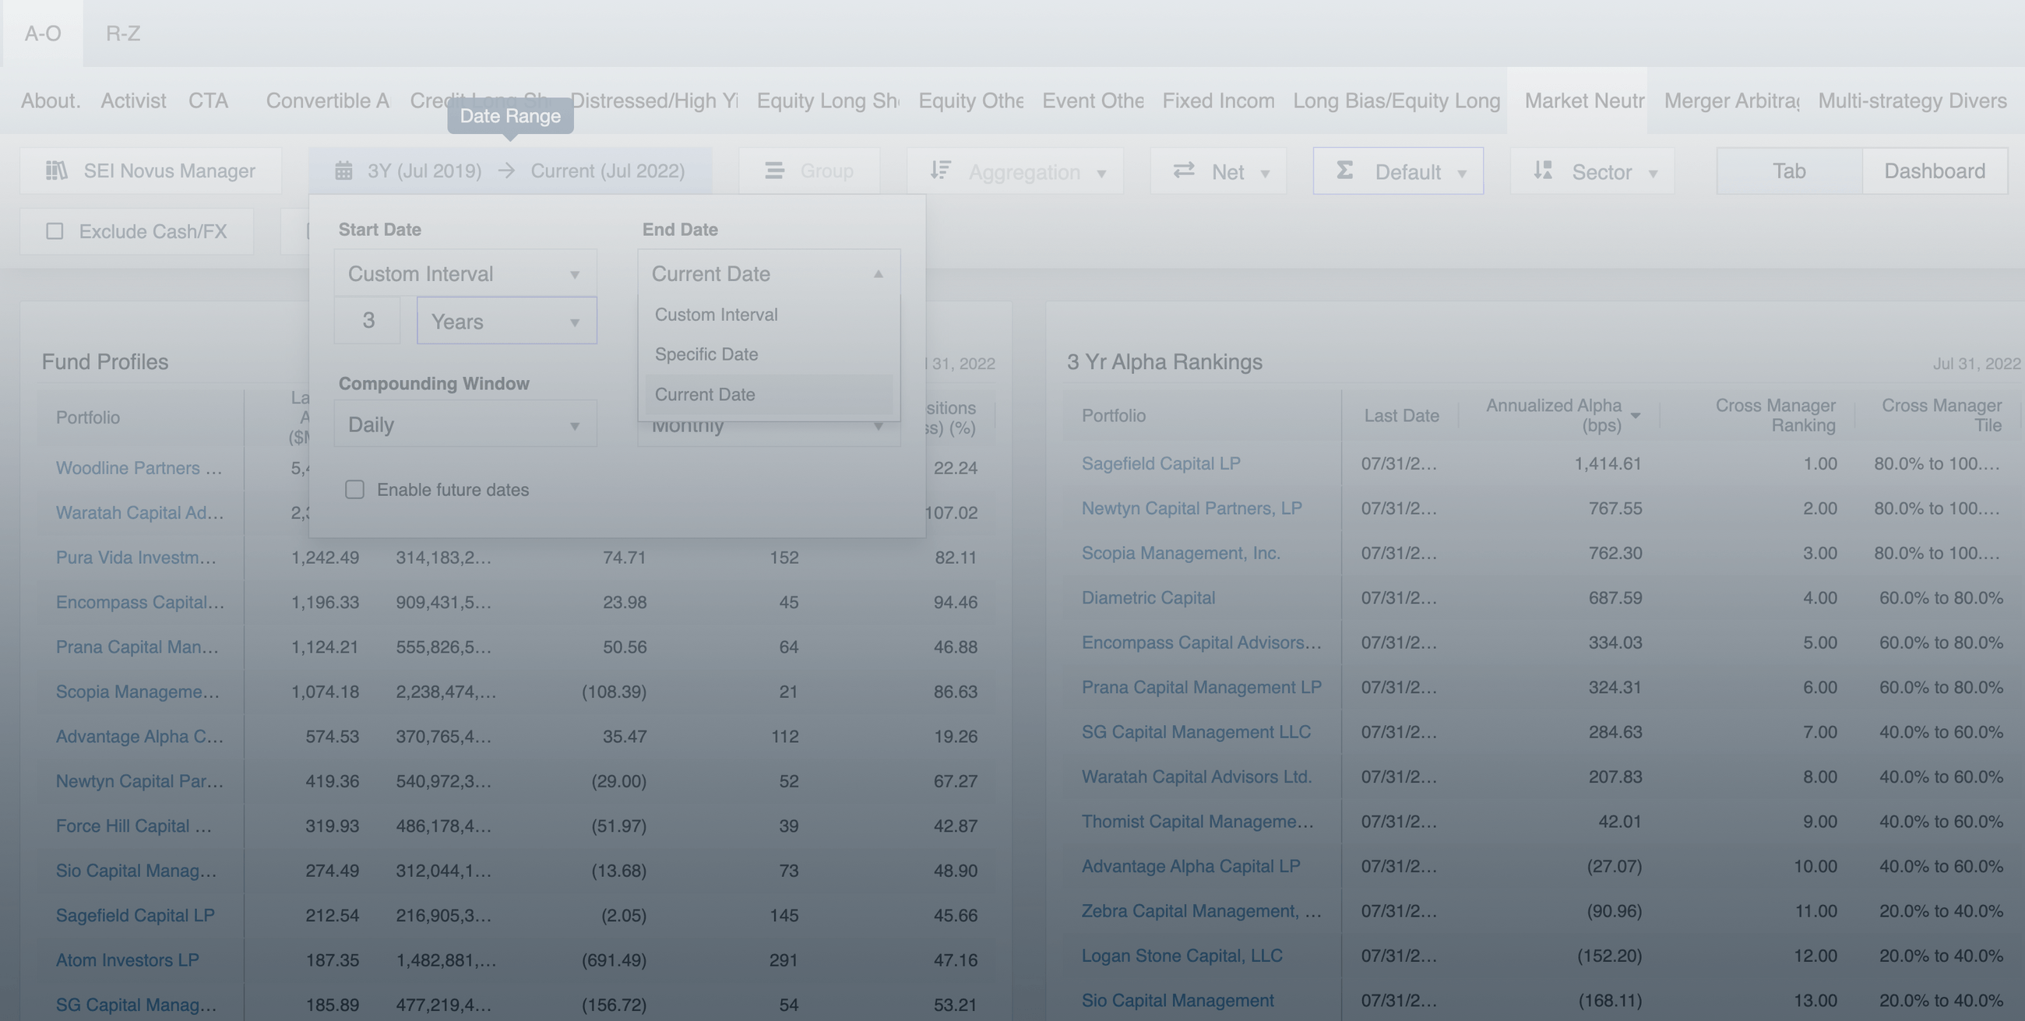Click the Aggregation sort icon
This screenshot has height=1021, width=2025.
tap(940, 171)
